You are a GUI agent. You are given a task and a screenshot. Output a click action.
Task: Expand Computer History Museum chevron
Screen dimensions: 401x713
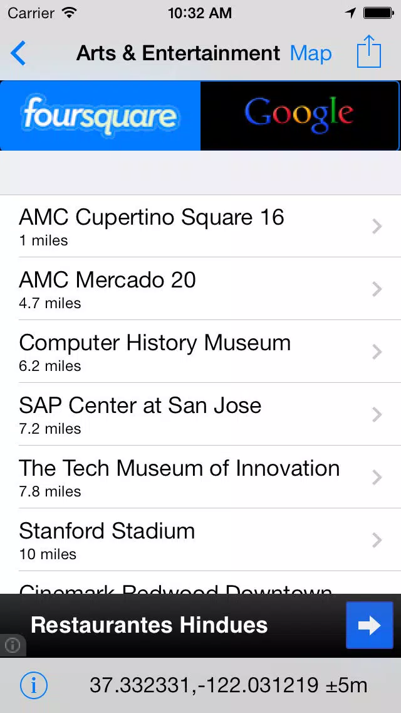point(377,351)
